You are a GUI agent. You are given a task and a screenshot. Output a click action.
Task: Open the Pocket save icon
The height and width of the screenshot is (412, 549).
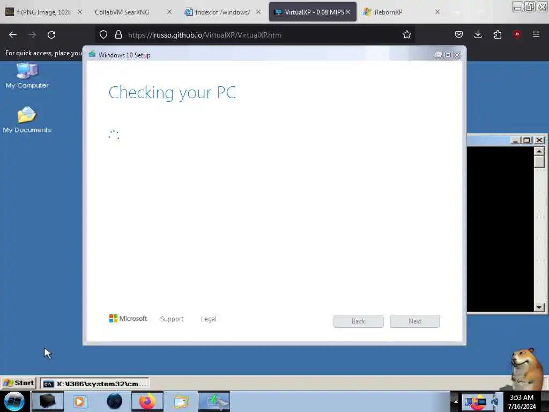(459, 34)
